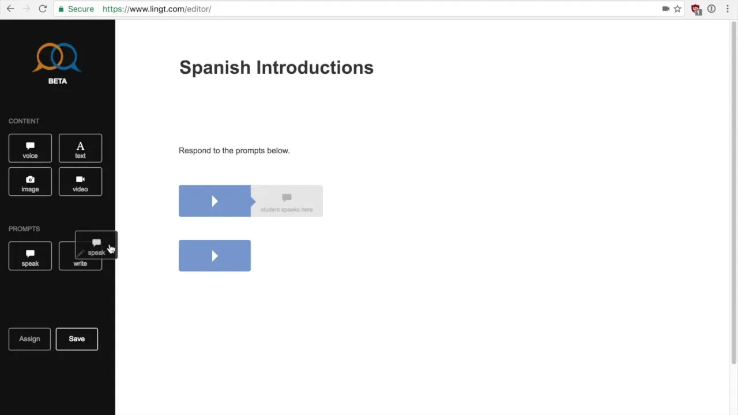Edit the Spanish Introductions title
Screen dimensions: 738x415
[x=276, y=67]
